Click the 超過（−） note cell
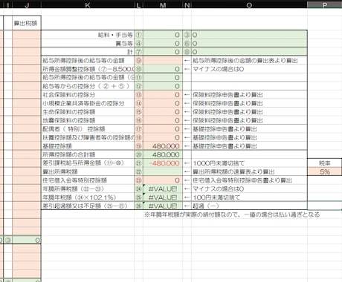This screenshot has height=282, width=342. pyautogui.click(x=249, y=206)
